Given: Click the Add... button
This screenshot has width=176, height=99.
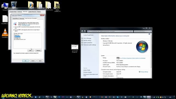Looking at the screenshot, I should tap(31, 51).
